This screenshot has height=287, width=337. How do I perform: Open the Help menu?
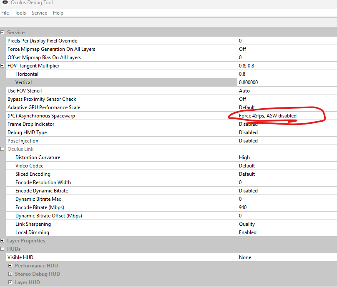click(58, 13)
